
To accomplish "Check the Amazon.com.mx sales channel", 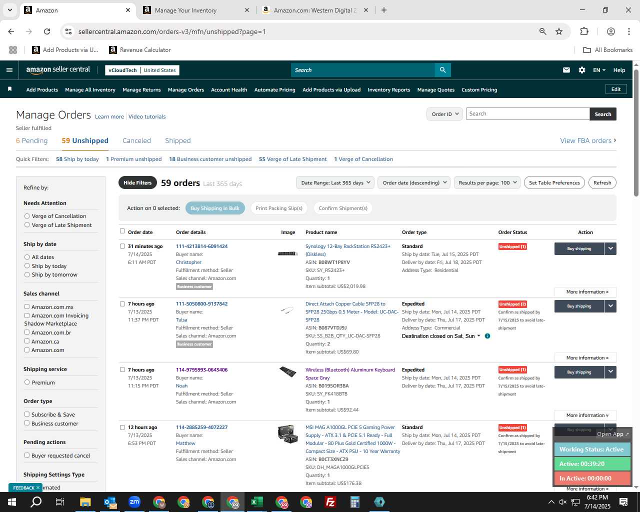I will pos(27,307).
